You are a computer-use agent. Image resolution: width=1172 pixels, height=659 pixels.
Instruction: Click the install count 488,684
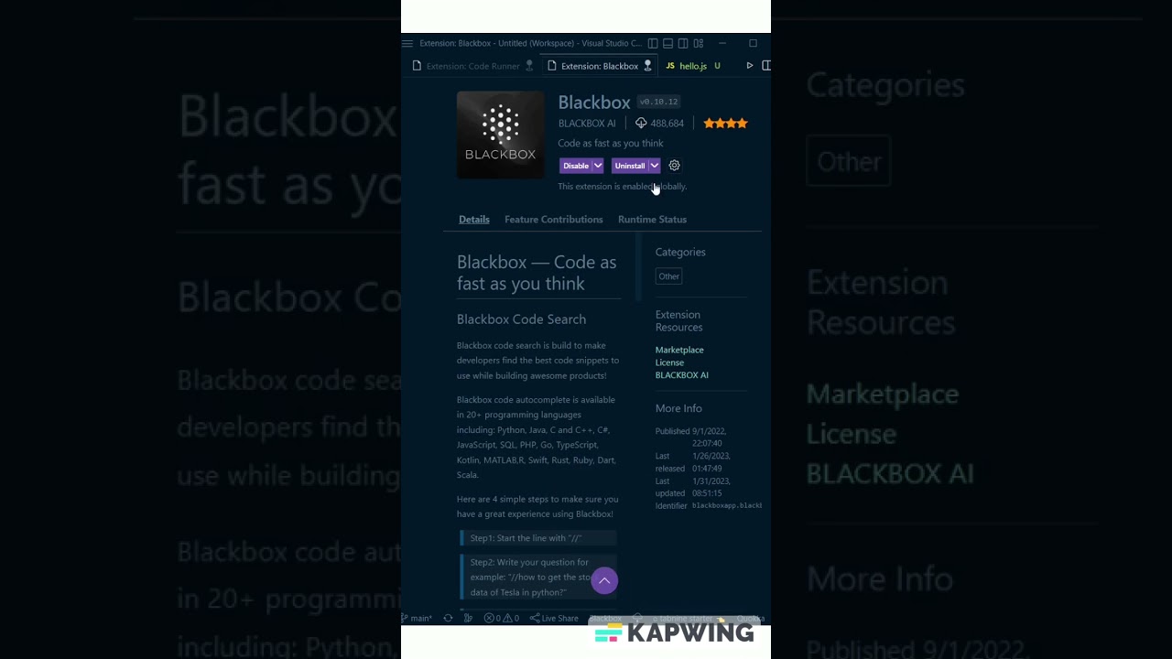click(x=659, y=124)
